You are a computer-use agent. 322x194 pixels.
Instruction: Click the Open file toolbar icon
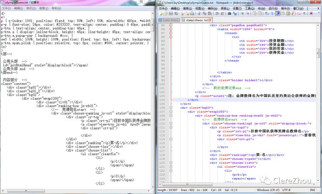(165, 14)
